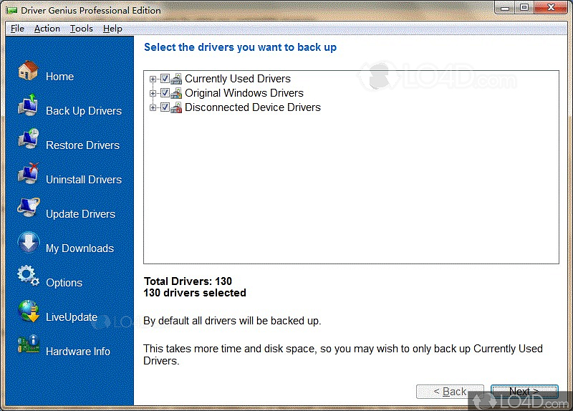Click the Hardware Info circuit board icon
The width and height of the screenshot is (573, 411).
29,344
